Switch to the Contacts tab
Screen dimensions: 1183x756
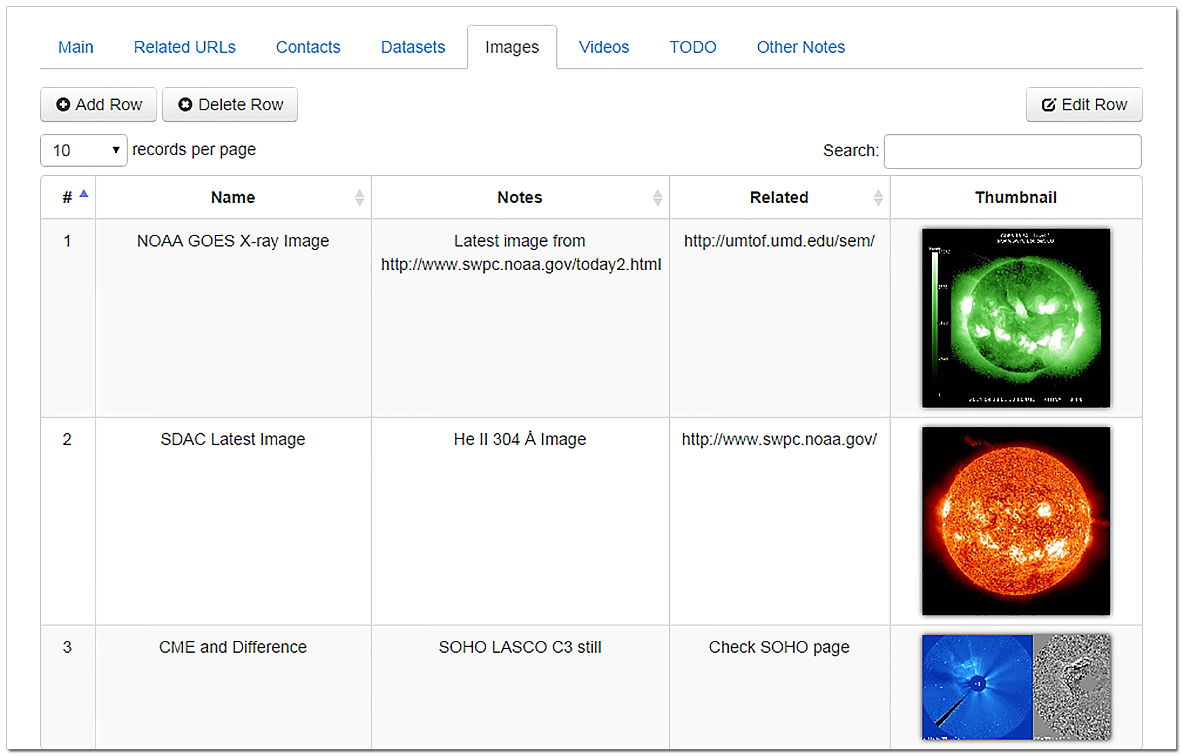(x=307, y=47)
